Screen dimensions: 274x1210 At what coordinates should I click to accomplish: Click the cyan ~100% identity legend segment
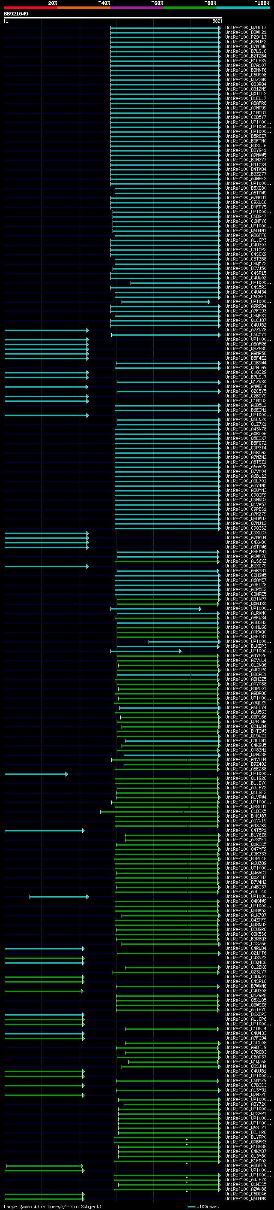[243, 8]
